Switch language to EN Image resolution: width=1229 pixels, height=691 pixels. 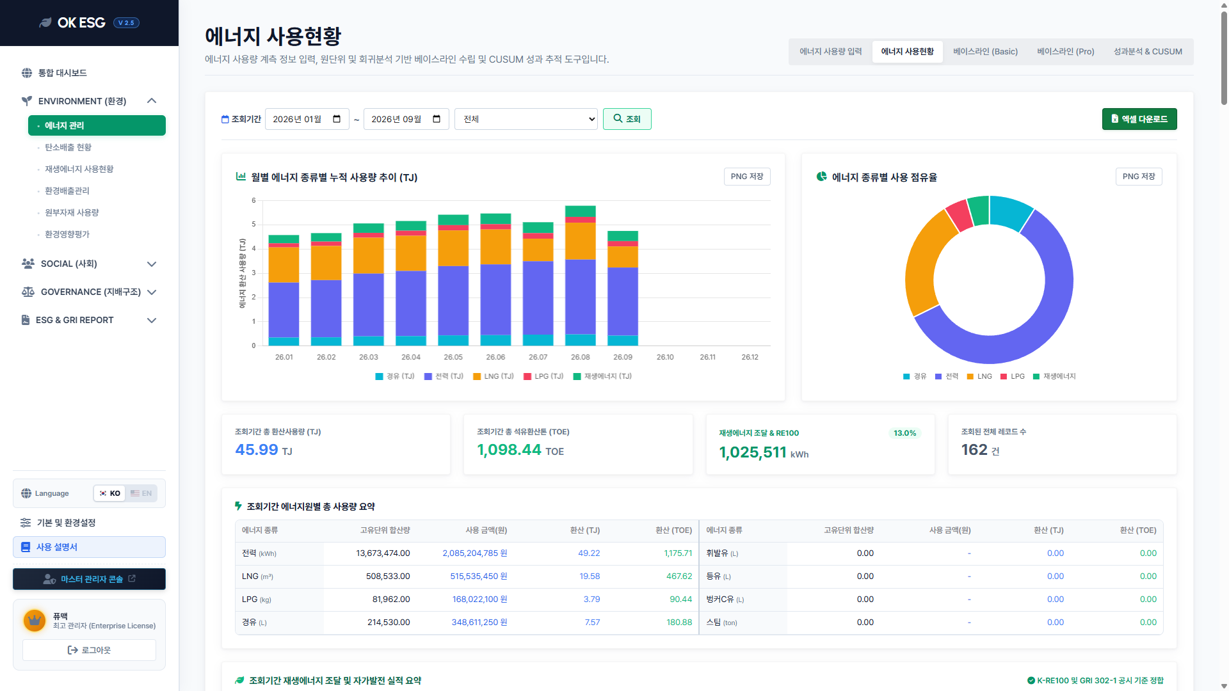(x=141, y=493)
